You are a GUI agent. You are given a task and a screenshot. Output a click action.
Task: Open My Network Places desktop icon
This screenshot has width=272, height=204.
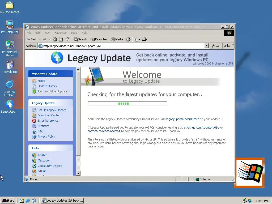(10, 48)
